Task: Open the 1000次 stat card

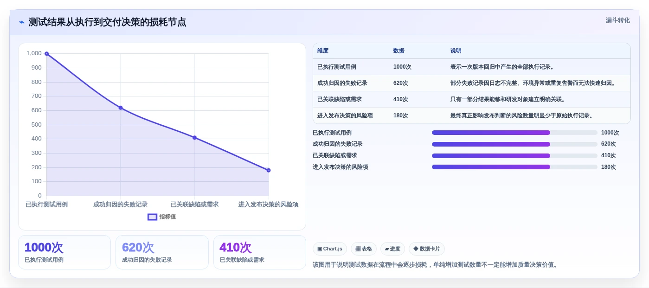Action: coord(64,252)
